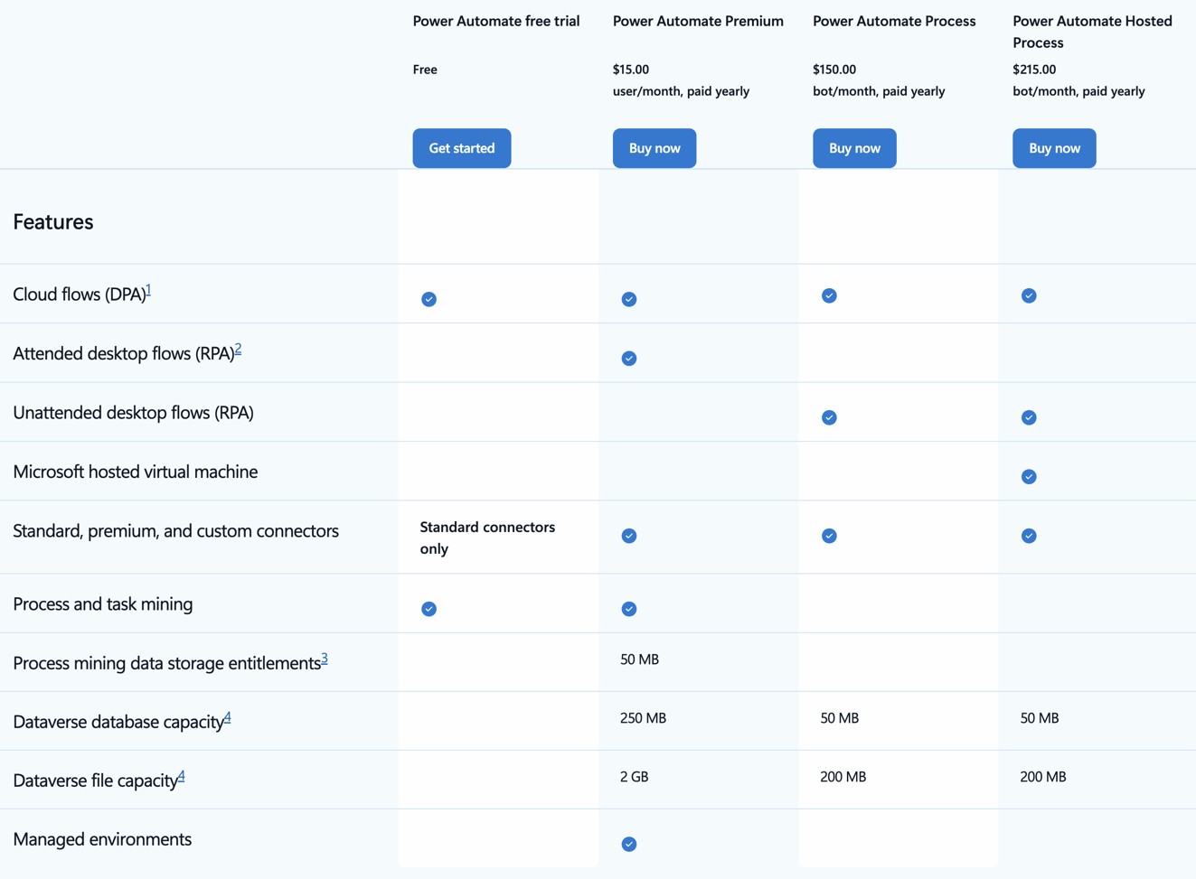Click 'Standard, premium, and custom connectors' row label
The width and height of the screenshot is (1196, 879).
[176, 531]
